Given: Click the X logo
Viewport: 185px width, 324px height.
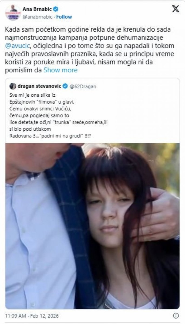Looking at the screenshot, I should click(x=176, y=9).
